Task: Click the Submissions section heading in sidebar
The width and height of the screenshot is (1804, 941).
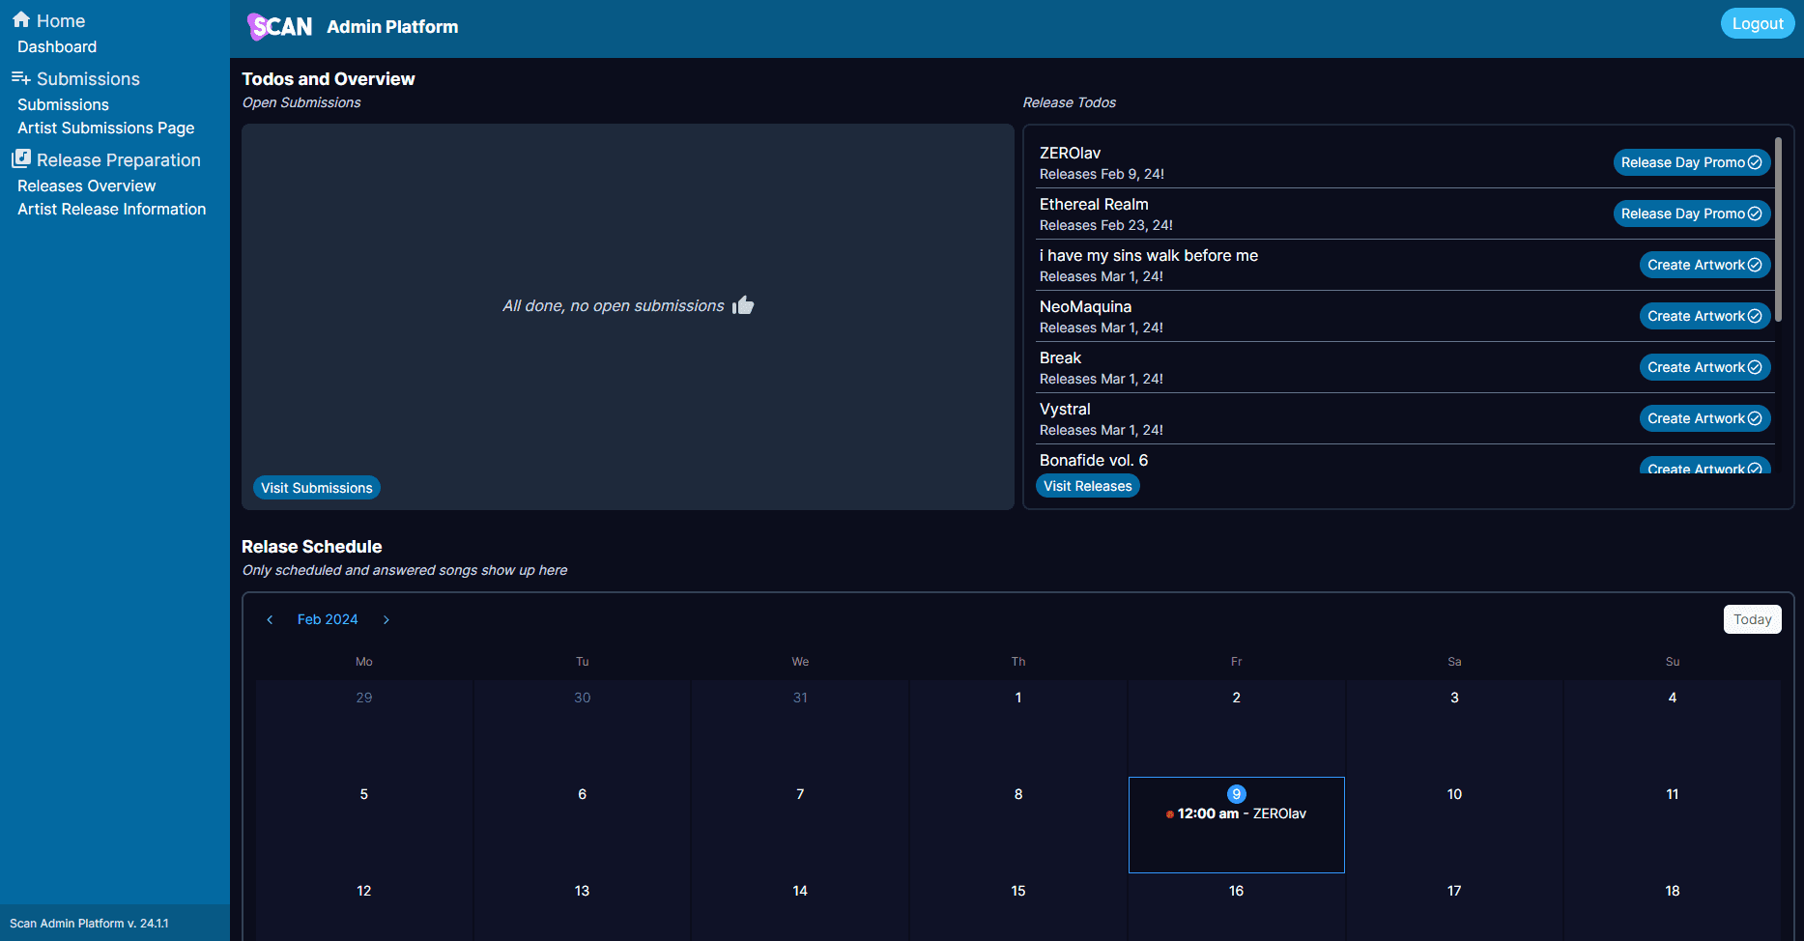Action: [88, 79]
